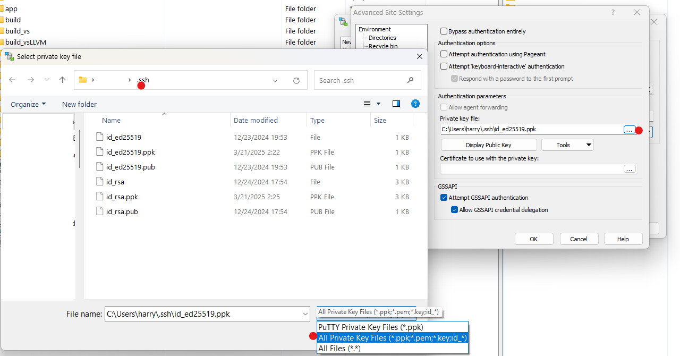Open Advanced Site Settings help question mark
Viewport: 680px width, 356px height.
point(613,12)
